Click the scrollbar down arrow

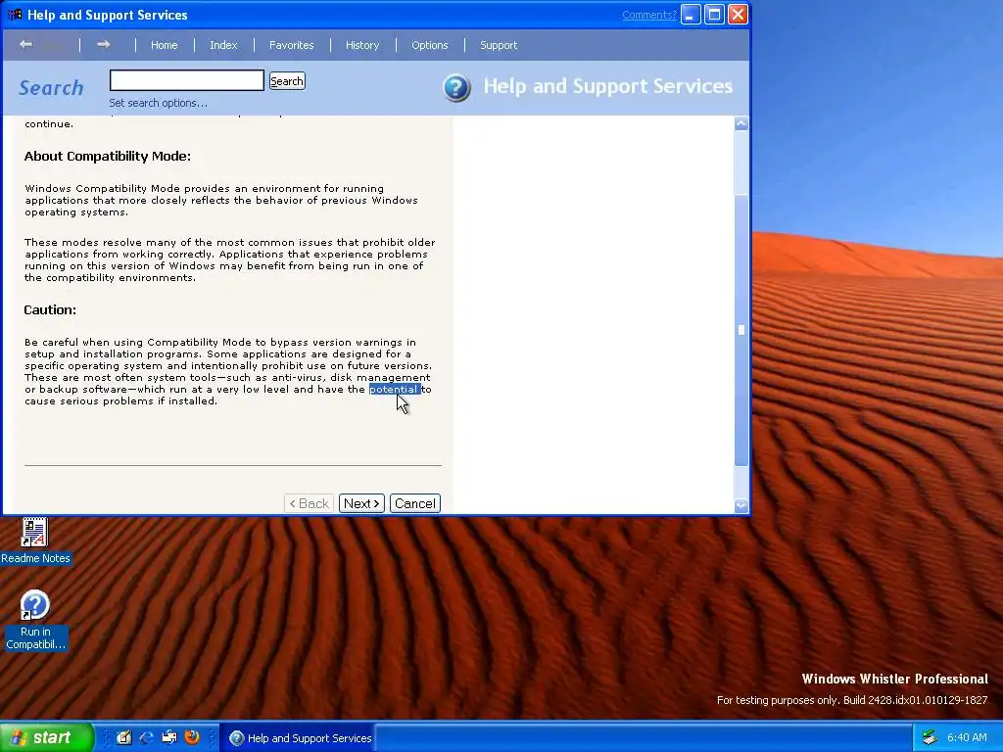pyautogui.click(x=740, y=506)
